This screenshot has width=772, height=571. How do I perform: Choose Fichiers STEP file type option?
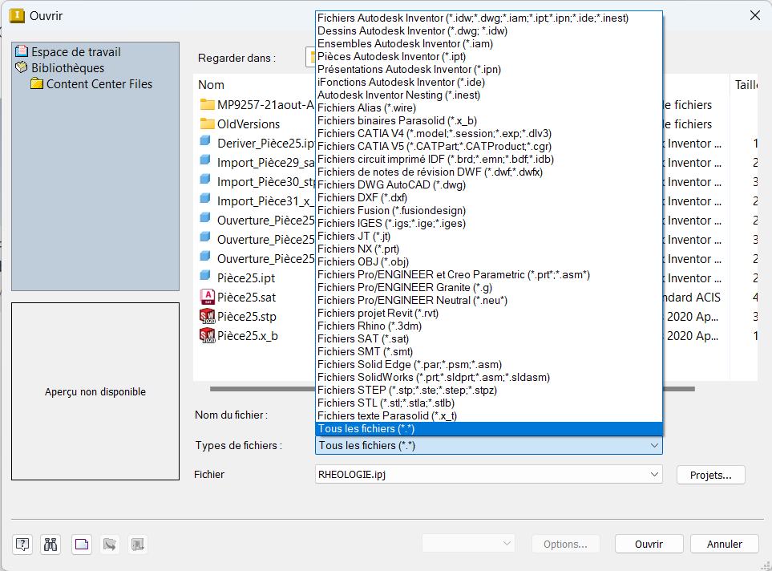pyautogui.click(x=406, y=390)
